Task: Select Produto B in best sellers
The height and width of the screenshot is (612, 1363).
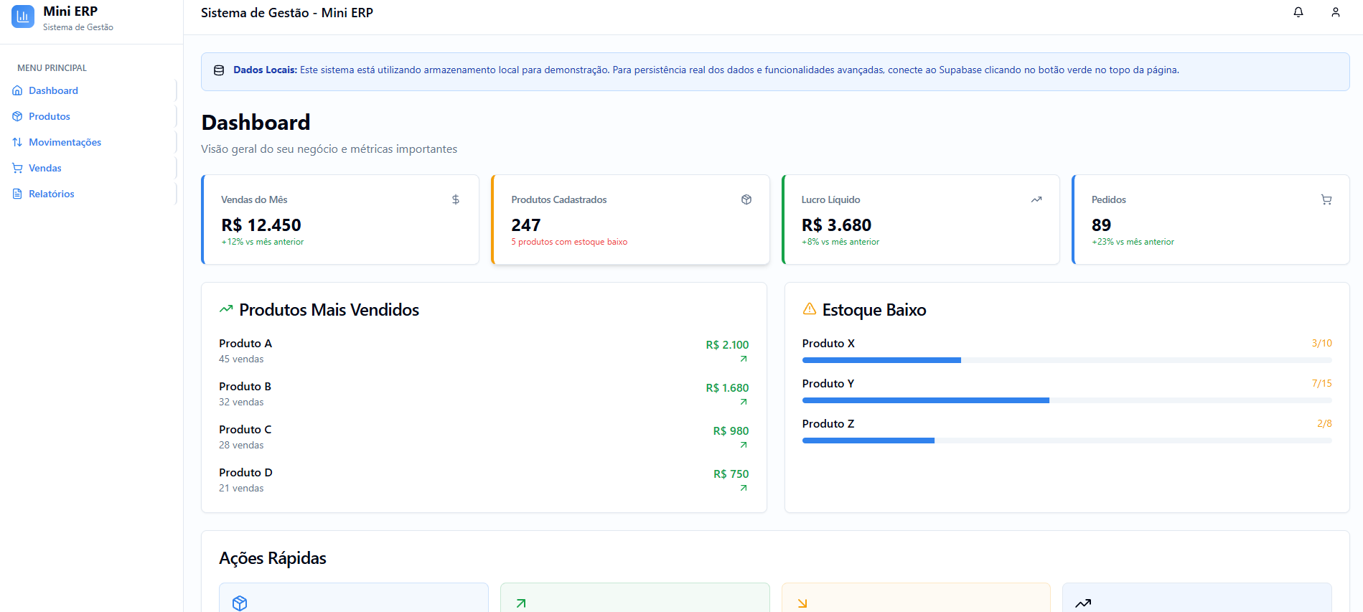Action: pos(245,387)
